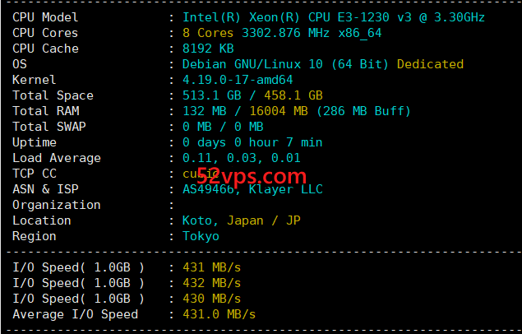This screenshot has height=334, width=522.
Task: Select the 431.0 MB/s average value
Action: click(x=219, y=315)
